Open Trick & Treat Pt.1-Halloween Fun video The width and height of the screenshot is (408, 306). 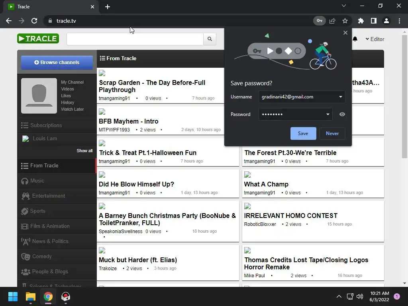point(147,153)
